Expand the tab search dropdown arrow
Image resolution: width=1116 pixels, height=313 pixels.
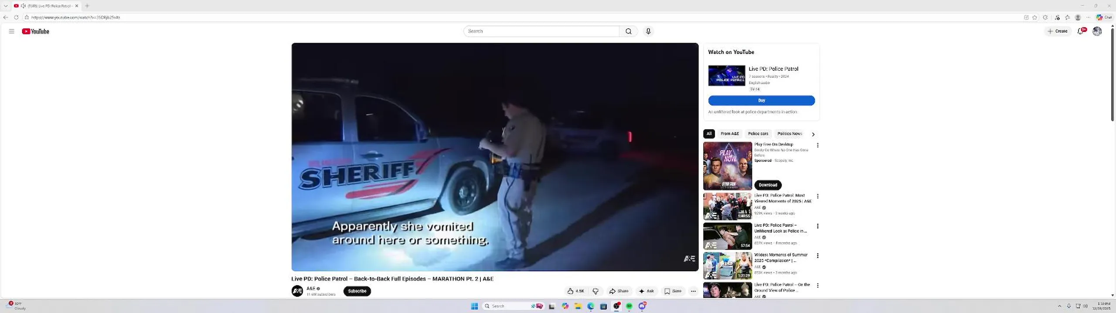click(6, 6)
